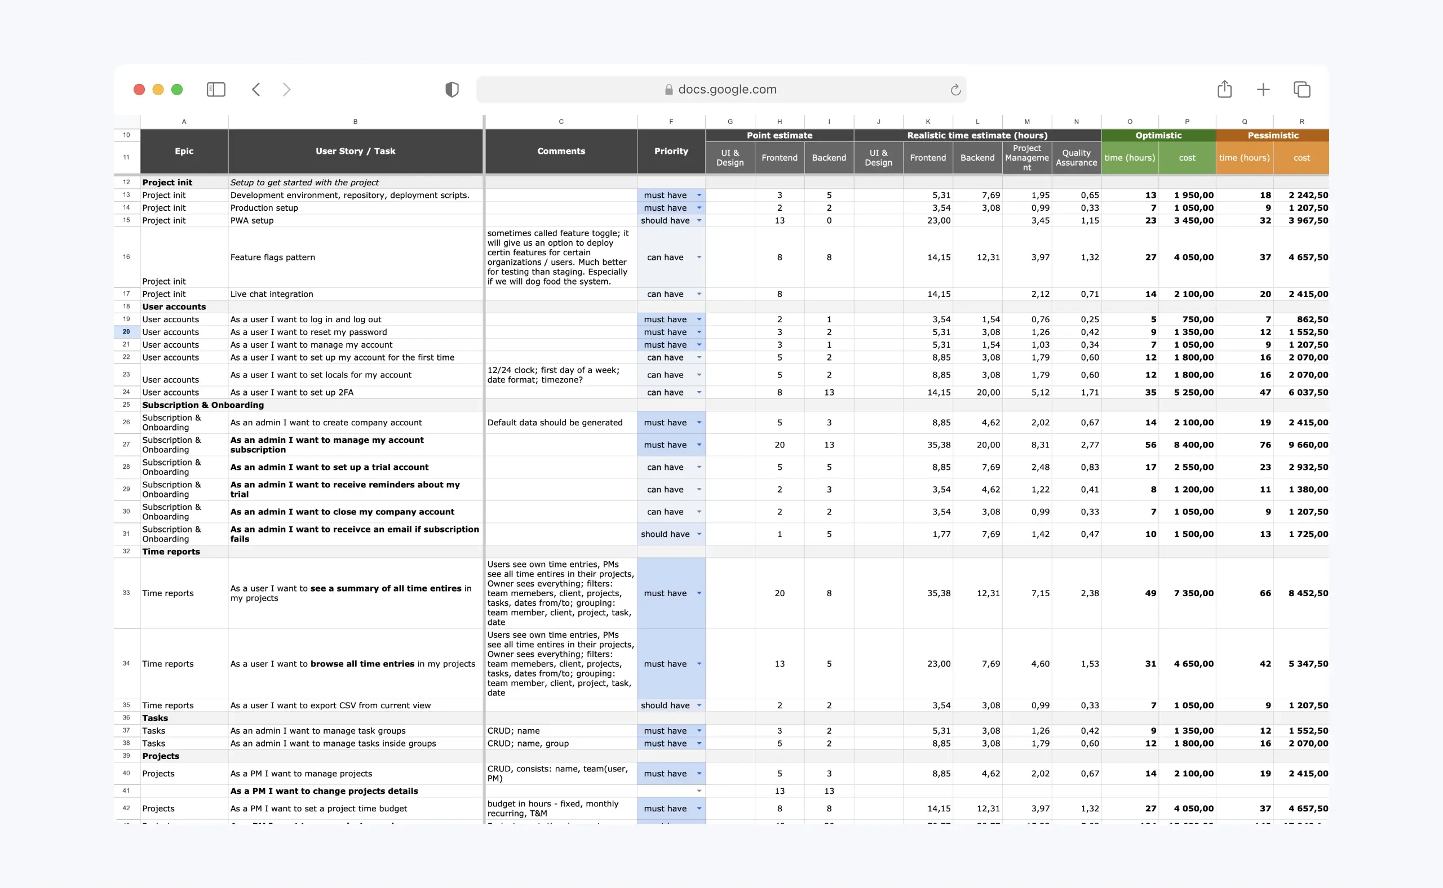Click the Epic header cell
The image size is (1443, 888).
(x=184, y=151)
